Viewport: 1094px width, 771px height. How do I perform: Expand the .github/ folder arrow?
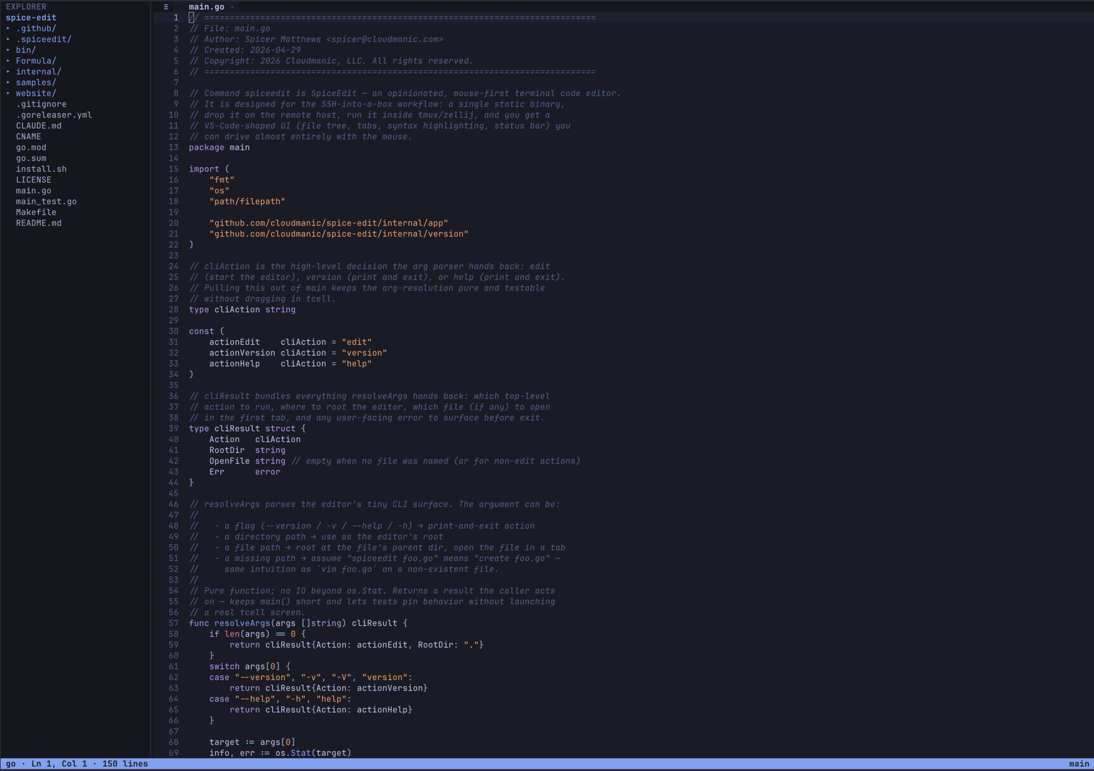8,28
